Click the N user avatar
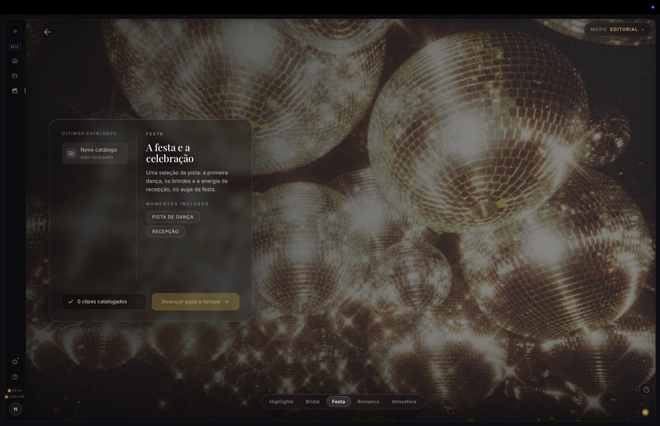Image resolution: width=660 pixels, height=426 pixels. click(x=15, y=409)
